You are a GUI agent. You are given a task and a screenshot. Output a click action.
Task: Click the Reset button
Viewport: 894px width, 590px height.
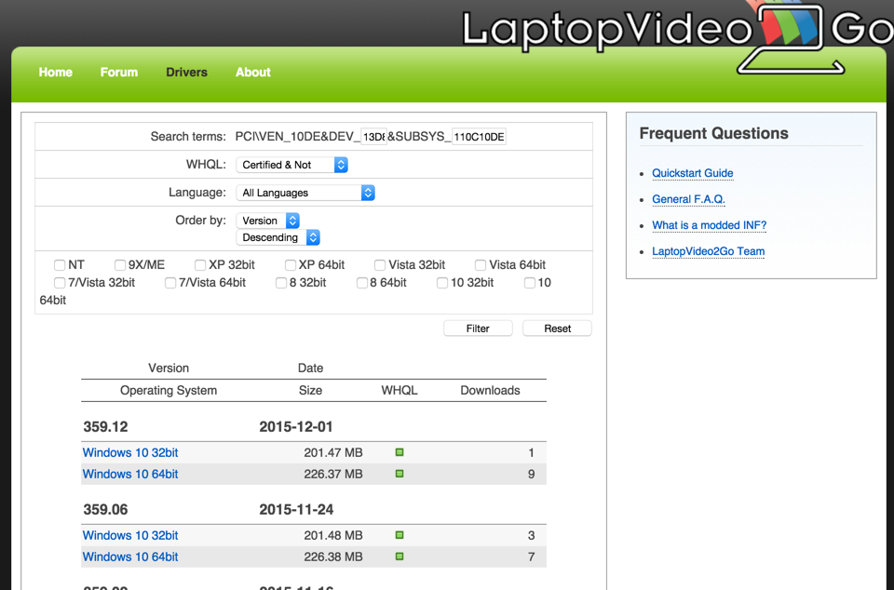pyautogui.click(x=557, y=329)
